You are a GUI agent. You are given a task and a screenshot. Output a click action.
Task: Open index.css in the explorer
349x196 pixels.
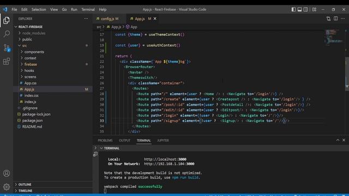coord(53,95)
